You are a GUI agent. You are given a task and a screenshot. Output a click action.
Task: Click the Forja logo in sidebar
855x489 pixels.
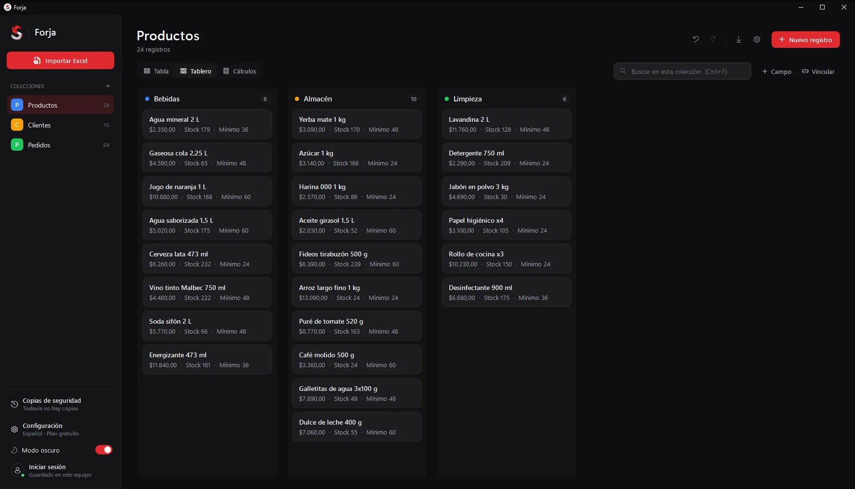tap(17, 32)
